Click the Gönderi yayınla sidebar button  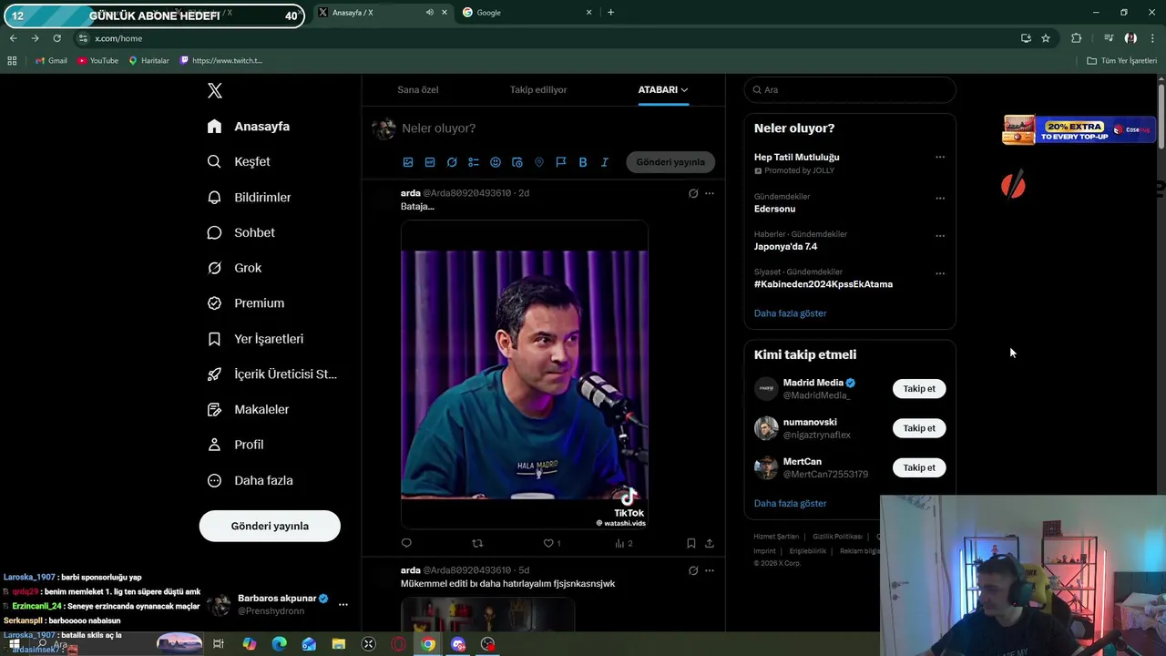click(x=270, y=526)
